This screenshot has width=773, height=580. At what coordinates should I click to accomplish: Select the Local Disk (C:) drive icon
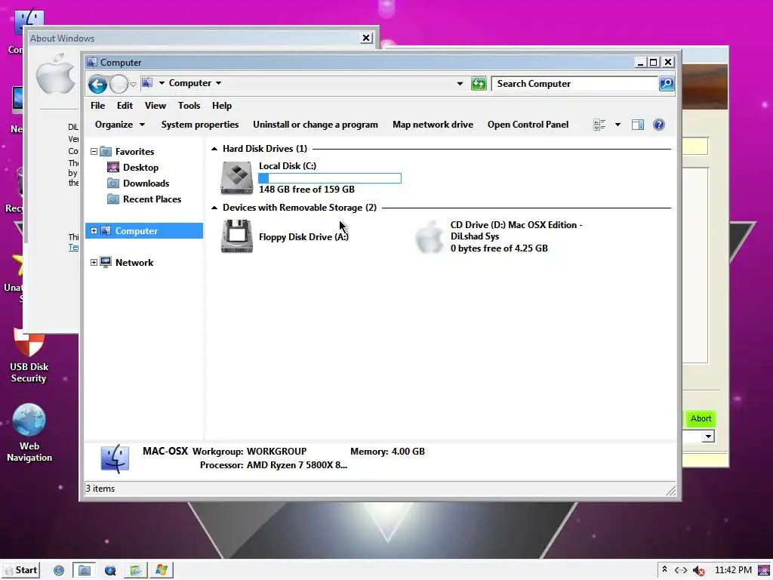tap(236, 178)
